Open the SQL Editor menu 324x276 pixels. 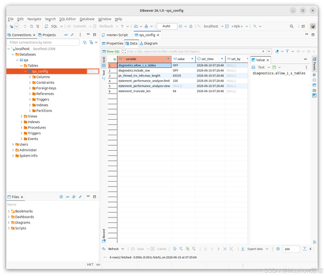coord(67,19)
